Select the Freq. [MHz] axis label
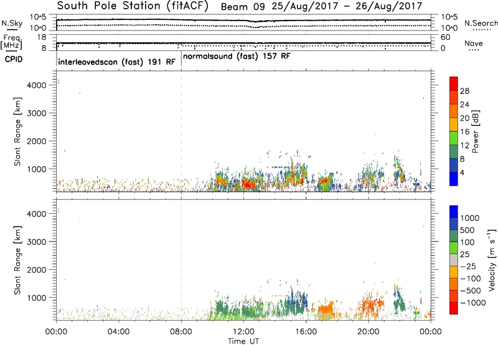The image size is (498, 345). tap(12, 42)
